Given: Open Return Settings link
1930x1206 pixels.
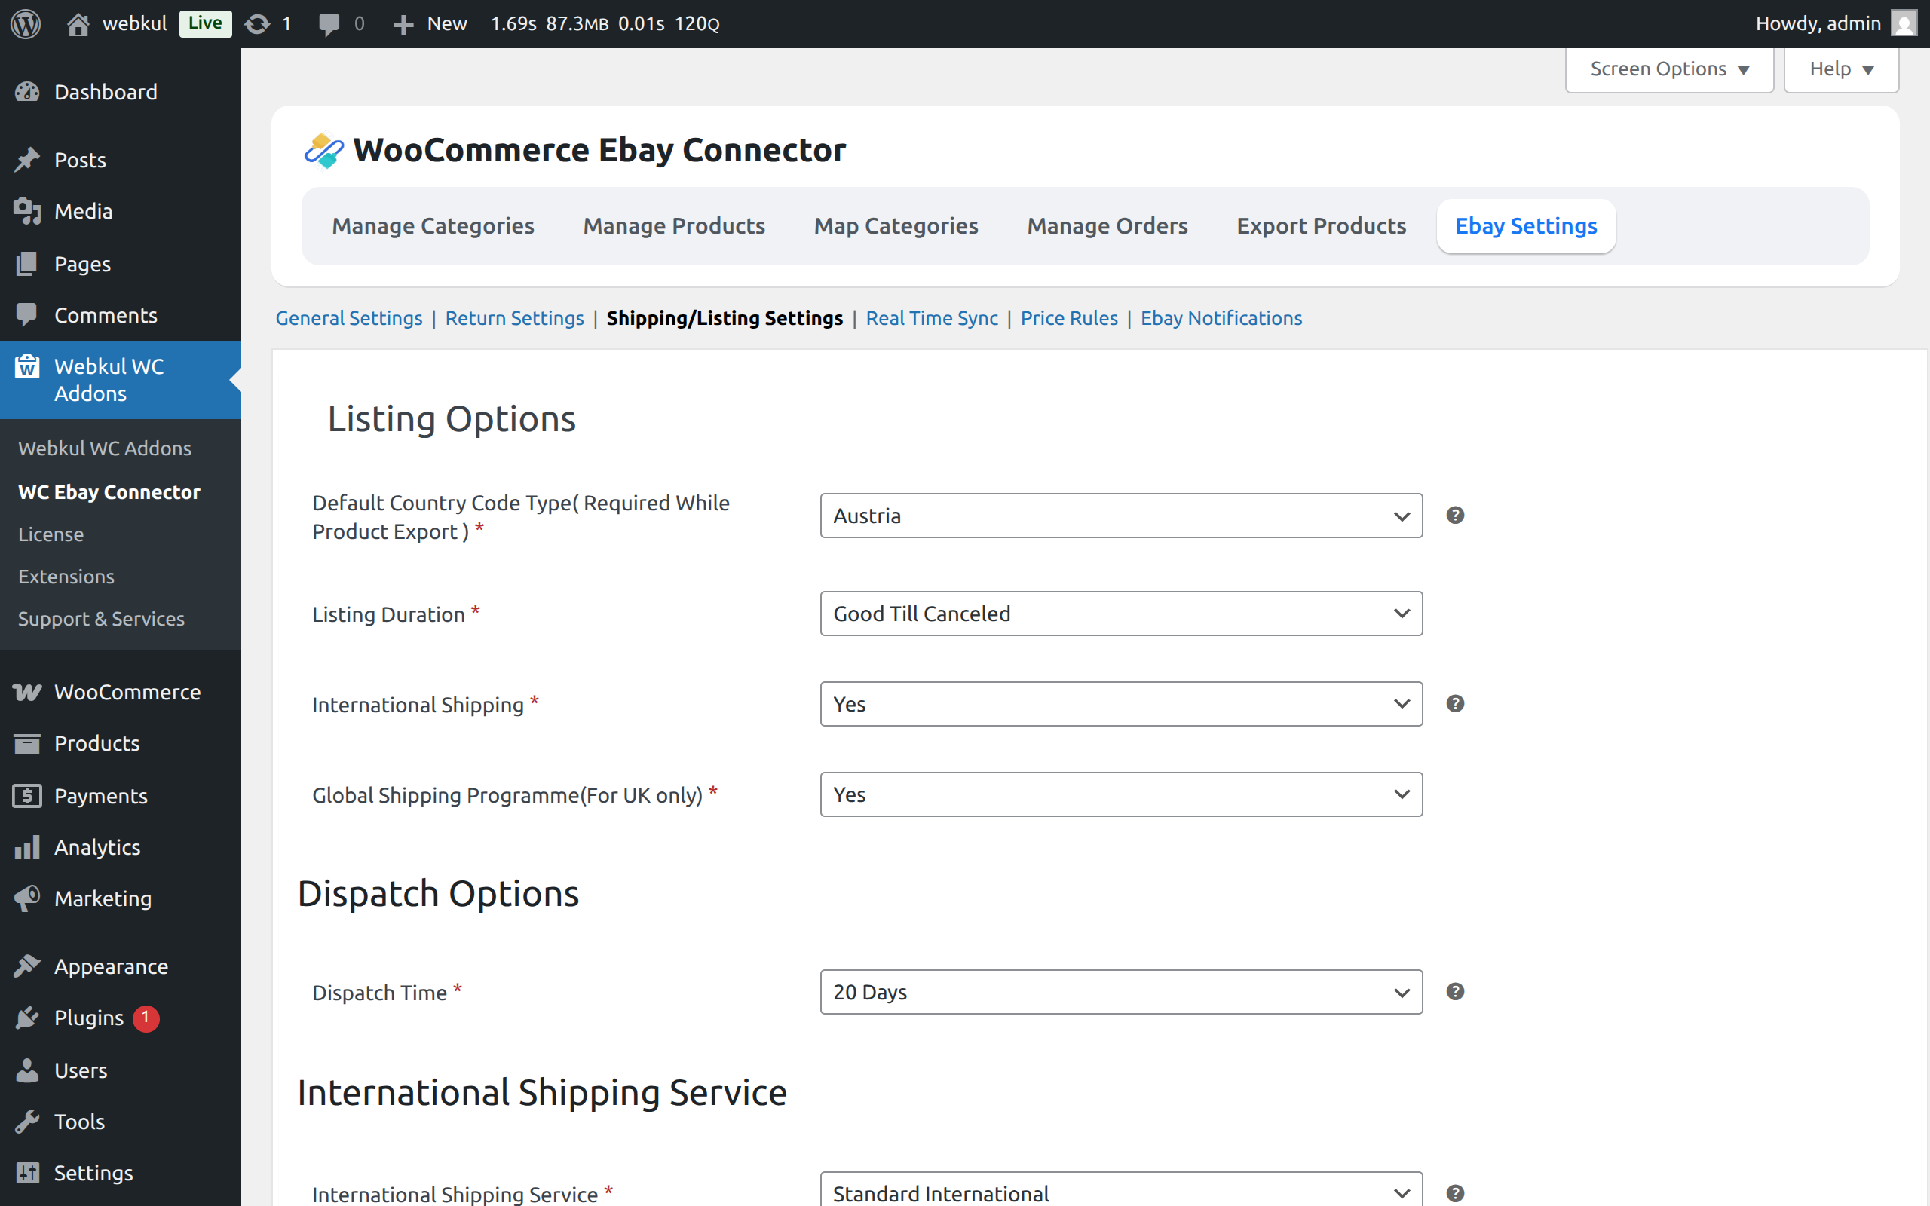Looking at the screenshot, I should tap(514, 318).
